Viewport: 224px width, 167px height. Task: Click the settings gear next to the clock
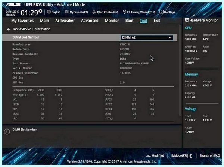point(40,11)
